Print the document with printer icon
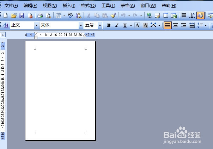Viewport: 213px width, 149px height. (40, 15)
